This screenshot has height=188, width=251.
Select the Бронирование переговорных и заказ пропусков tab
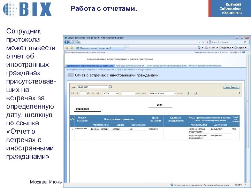click(x=90, y=66)
